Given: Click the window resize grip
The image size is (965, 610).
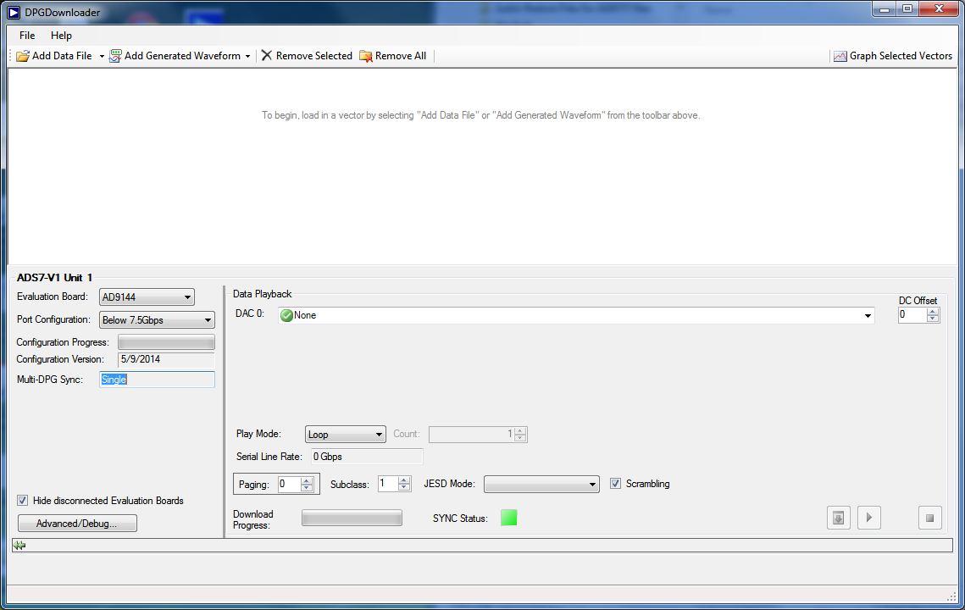Looking at the screenshot, I should (951, 596).
